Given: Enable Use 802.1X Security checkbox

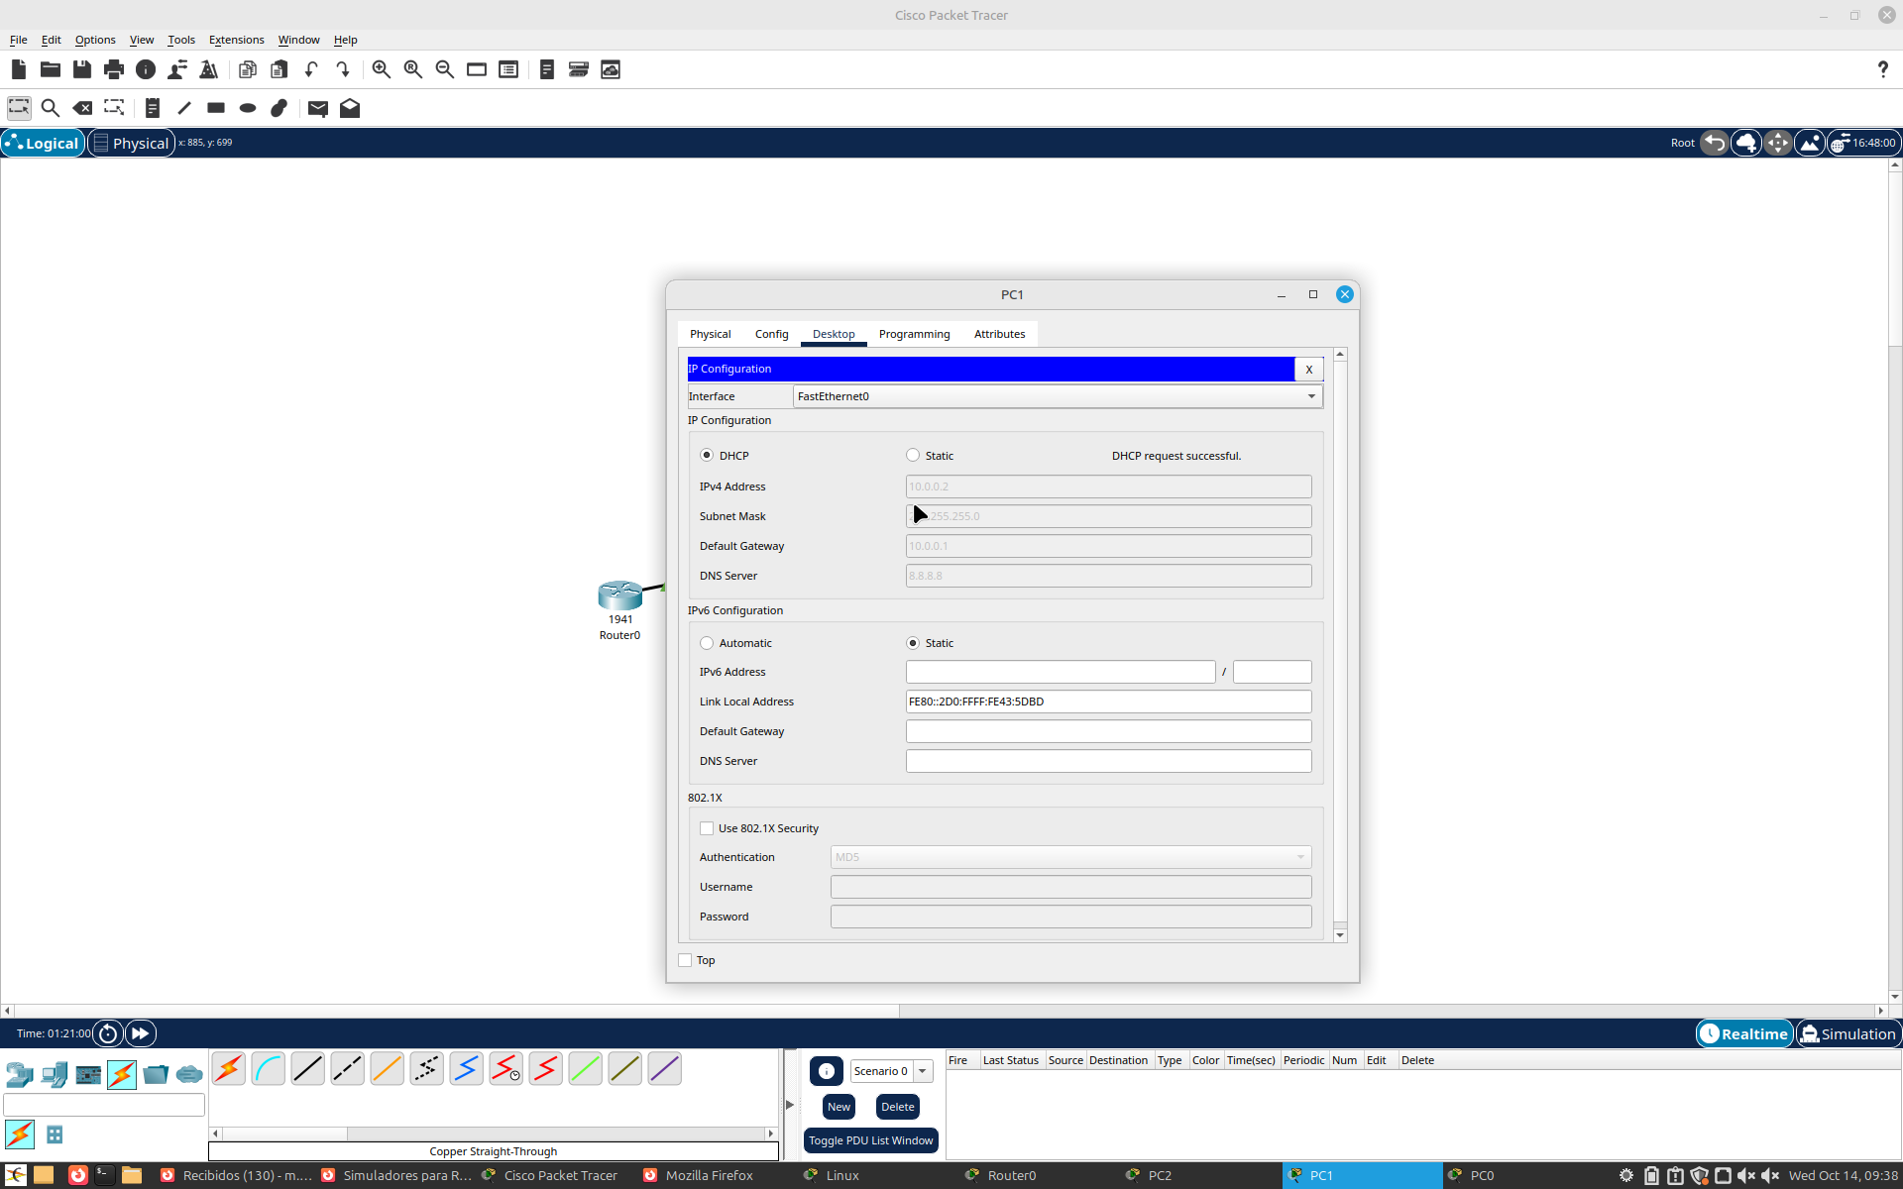Looking at the screenshot, I should (x=707, y=828).
